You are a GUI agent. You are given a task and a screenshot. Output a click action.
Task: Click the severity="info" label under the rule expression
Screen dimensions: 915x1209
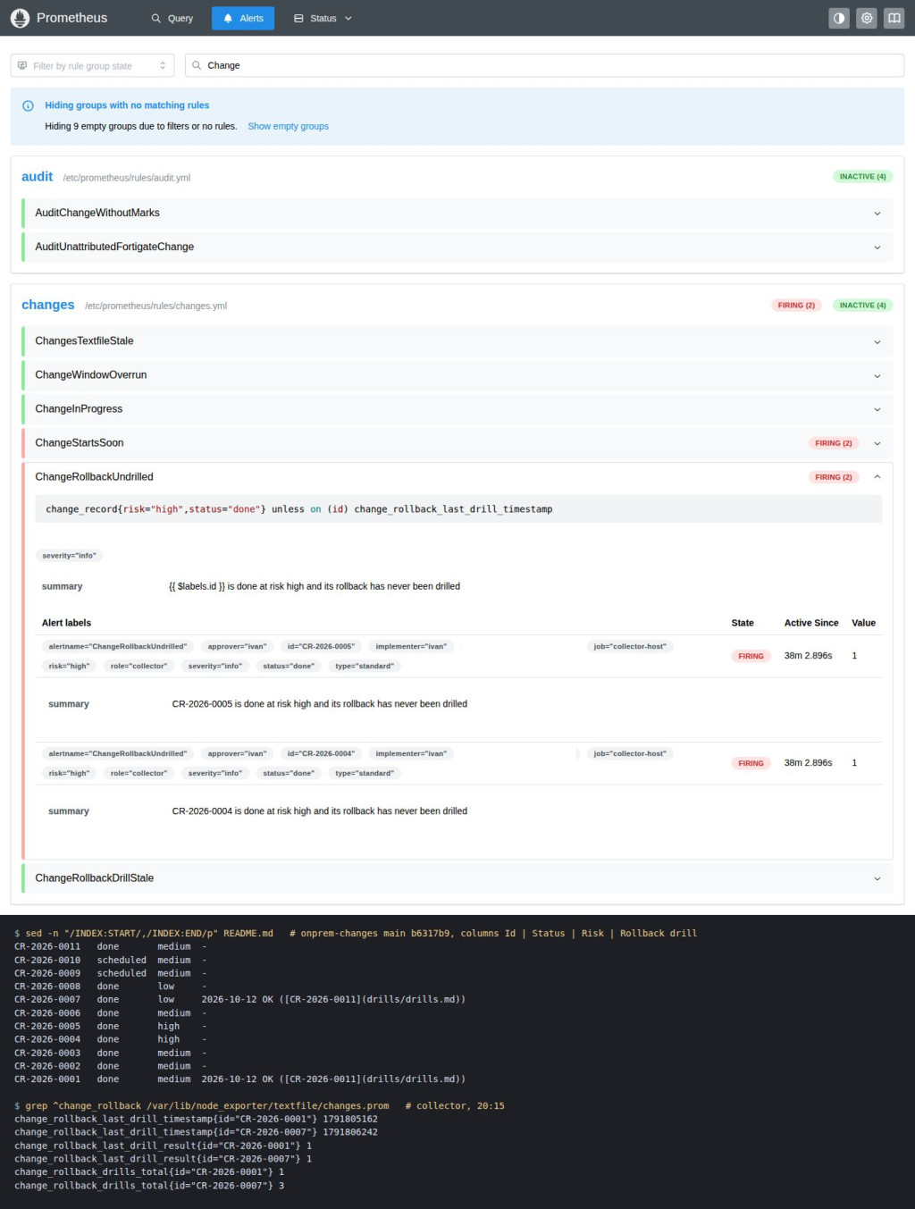(x=69, y=556)
